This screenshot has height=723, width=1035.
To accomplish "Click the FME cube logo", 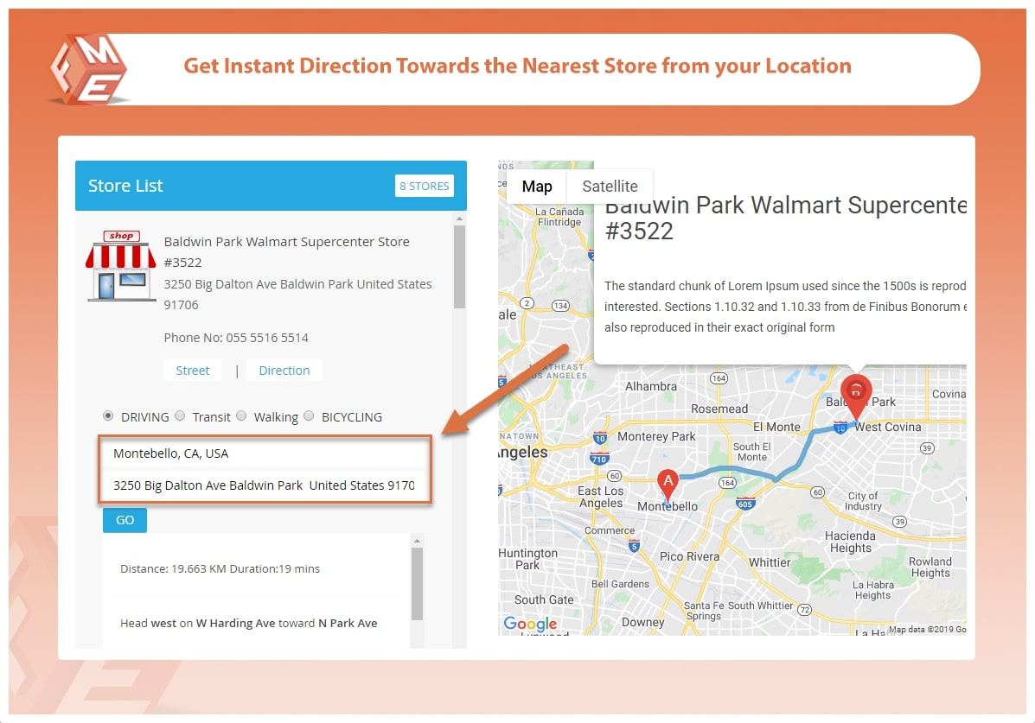I will tap(88, 69).
